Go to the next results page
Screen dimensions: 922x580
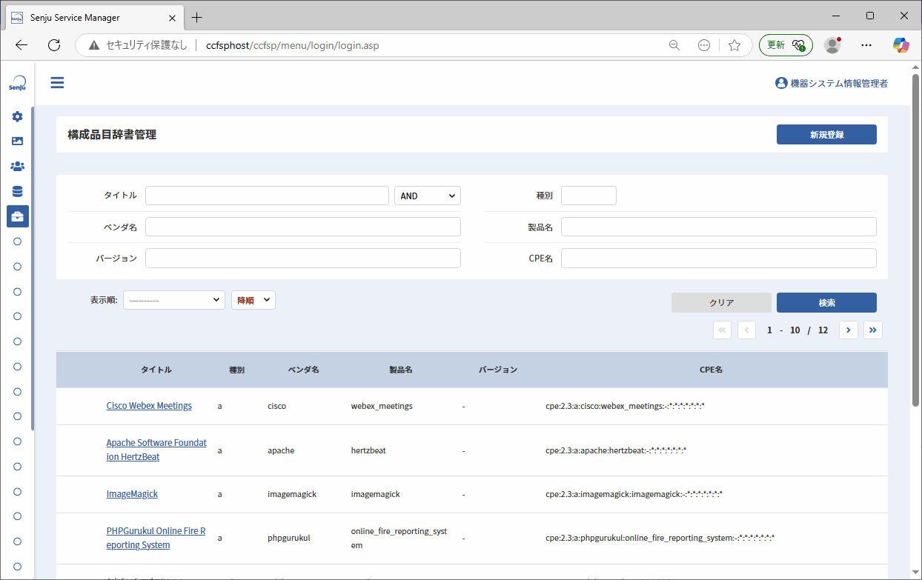point(849,330)
